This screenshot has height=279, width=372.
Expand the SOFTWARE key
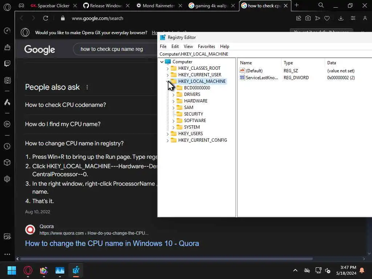click(173, 121)
